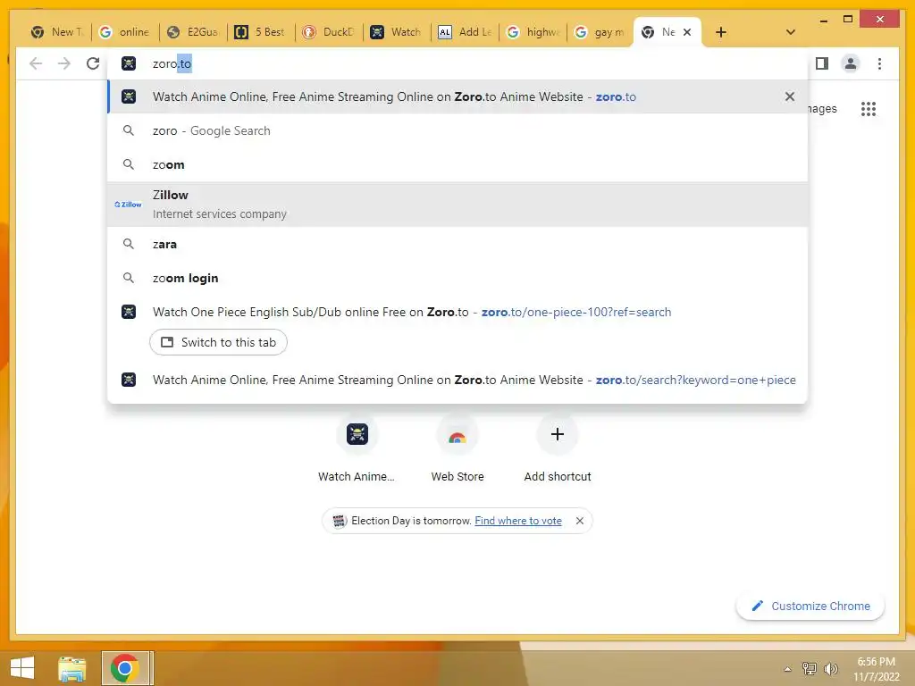Open Chrome three-dot menu

[879, 63]
